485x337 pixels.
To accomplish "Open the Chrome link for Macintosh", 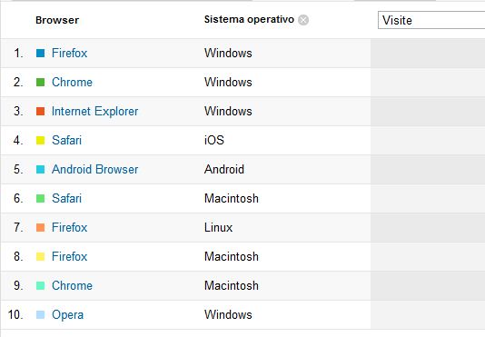I will click(x=72, y=285).
